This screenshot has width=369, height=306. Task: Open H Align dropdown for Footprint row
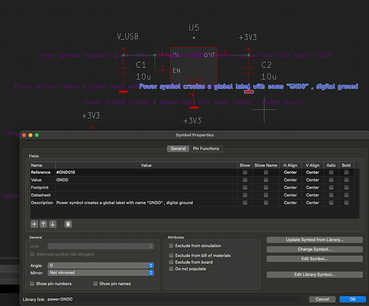pyautogui.click(x=291, y=187)
